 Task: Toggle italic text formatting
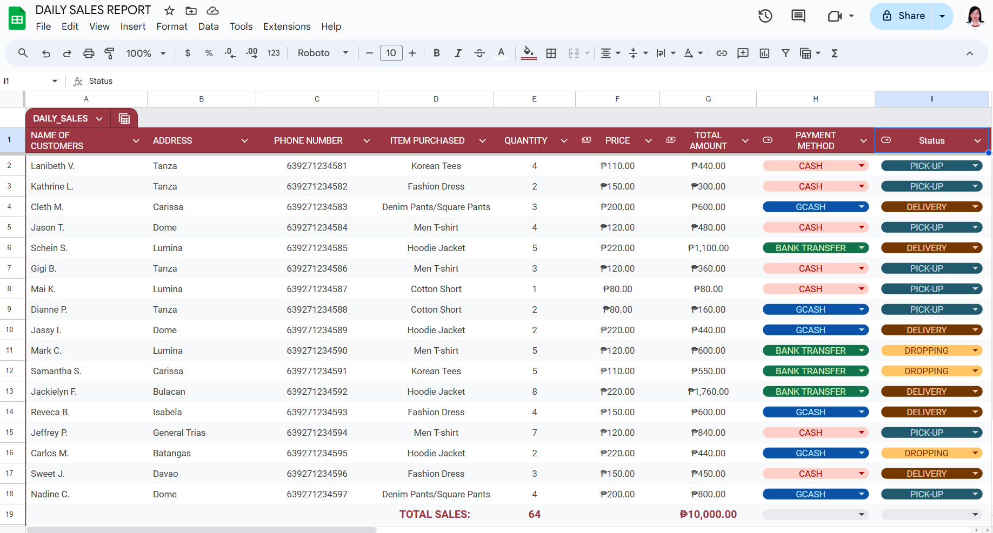click(x=458, y=53)
